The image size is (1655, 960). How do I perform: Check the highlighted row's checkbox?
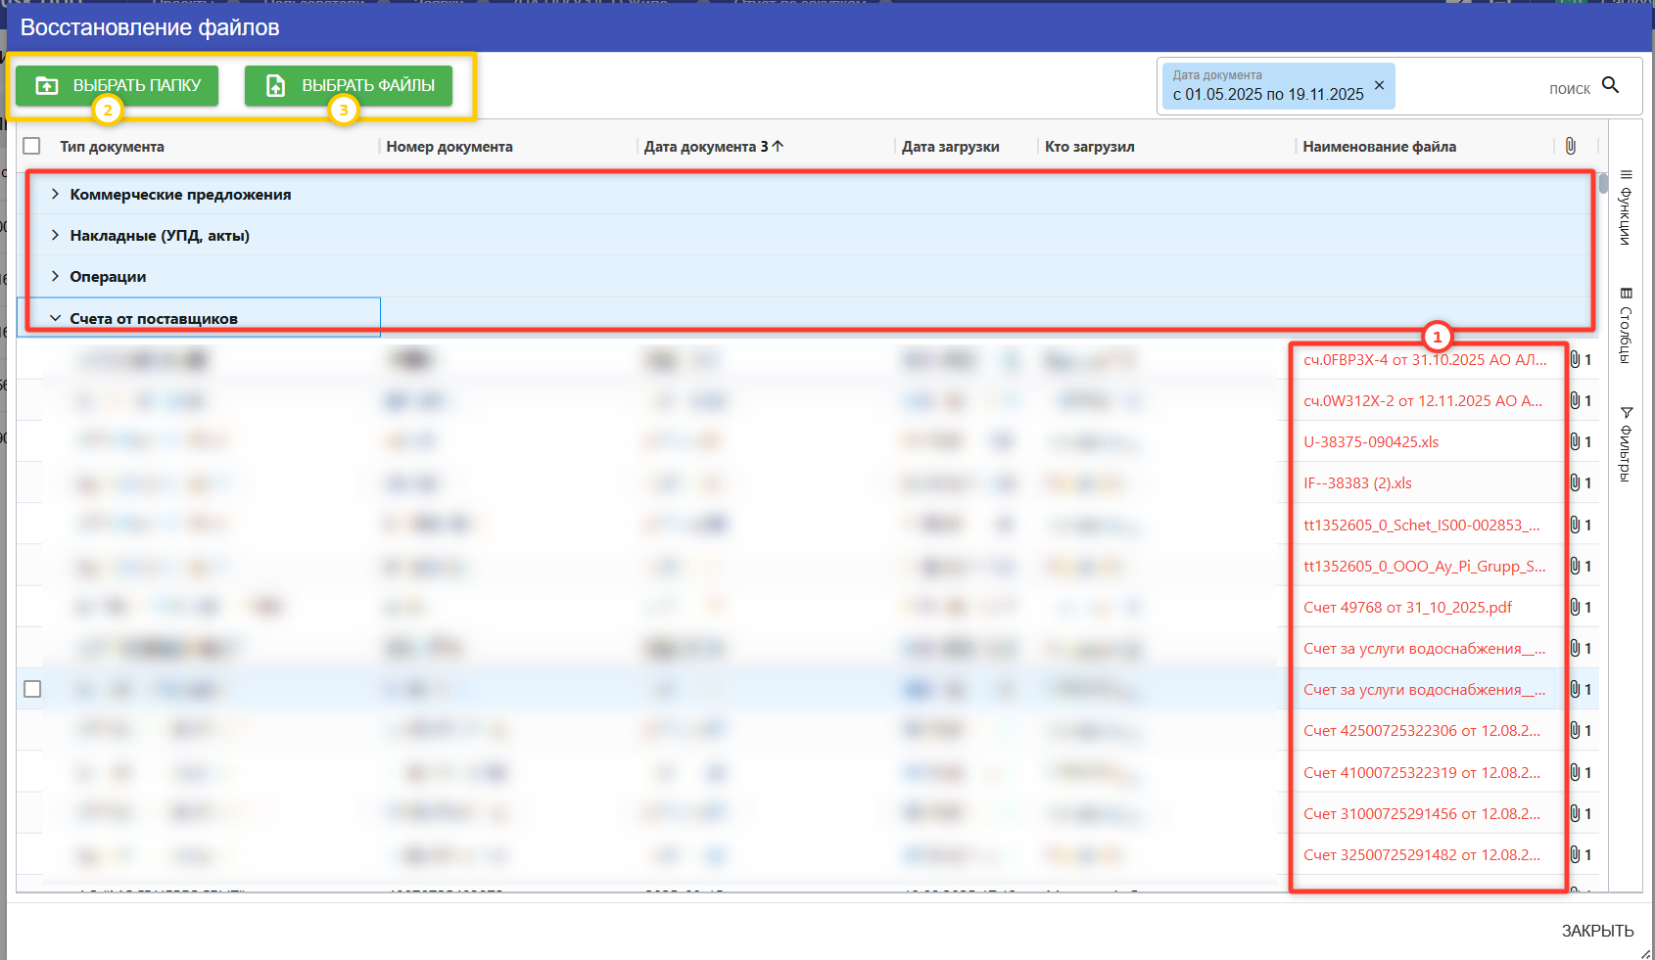coord(32,689)
